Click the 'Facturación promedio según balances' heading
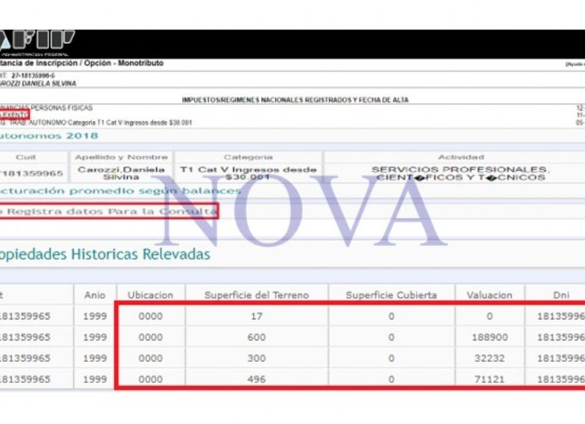This screenshot has height=424, width=585. coord(120,191)
